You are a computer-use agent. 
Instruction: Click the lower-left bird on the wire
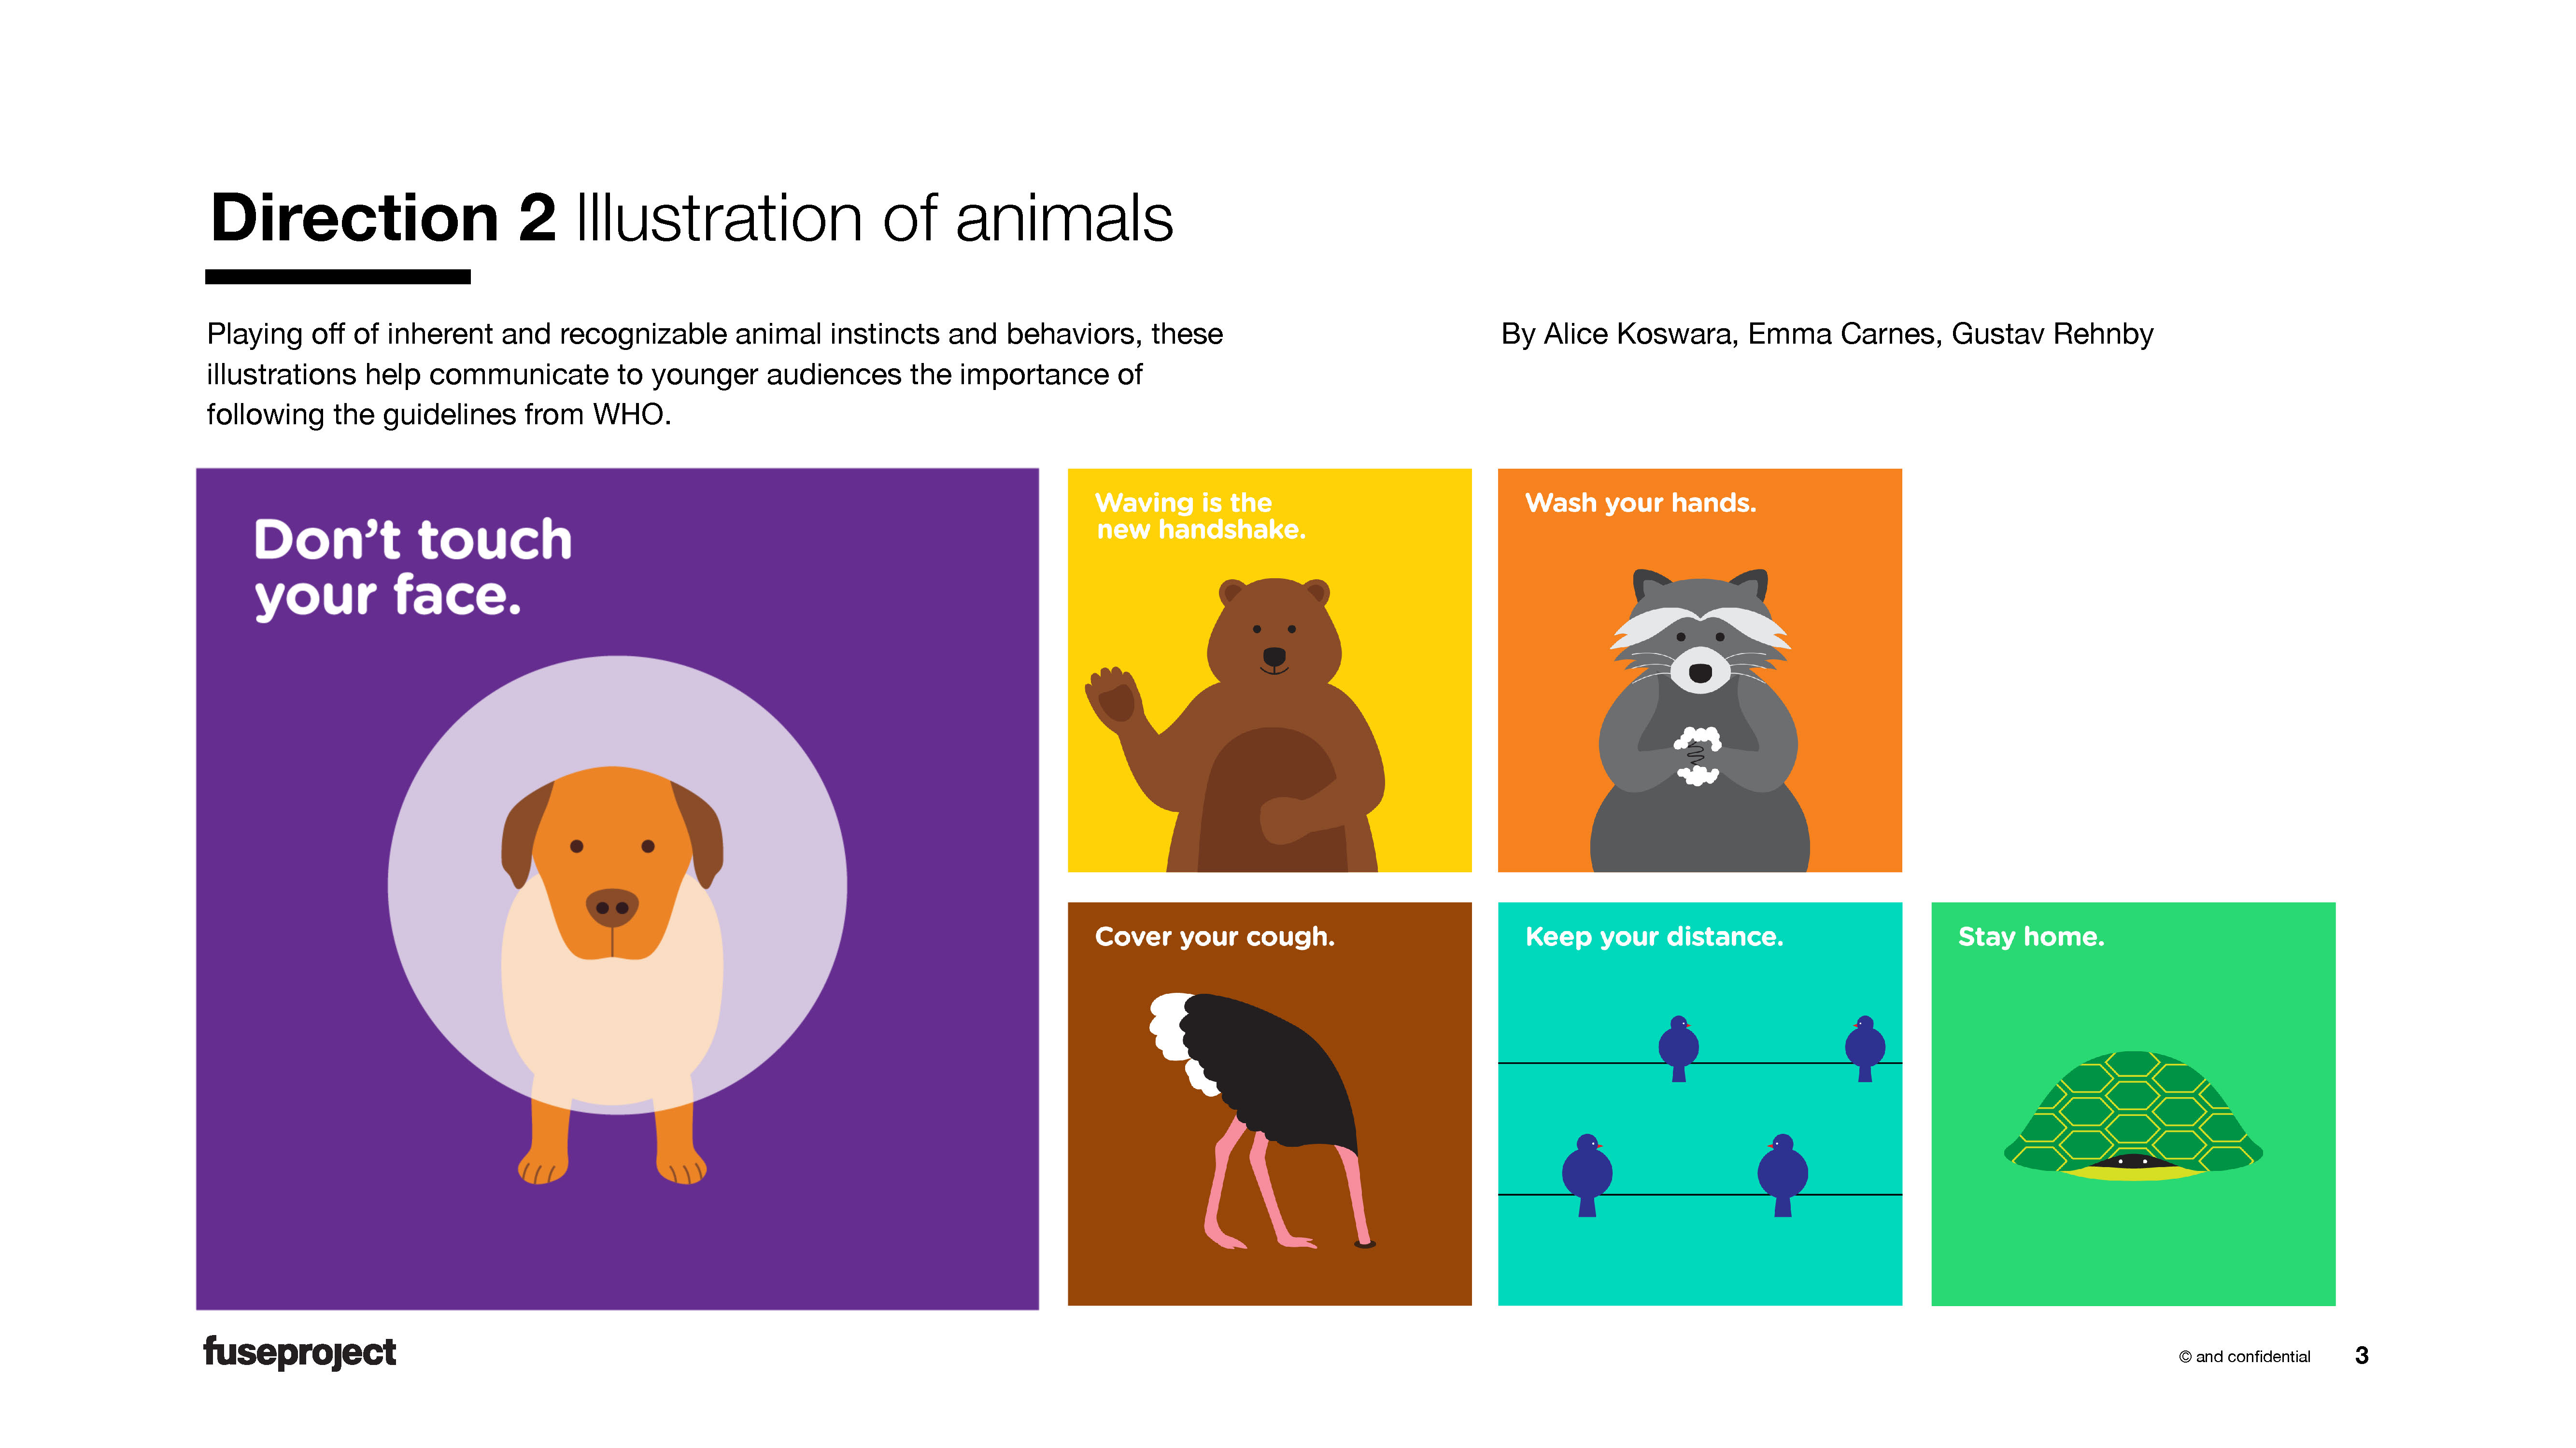[x=1587, y=1174]
